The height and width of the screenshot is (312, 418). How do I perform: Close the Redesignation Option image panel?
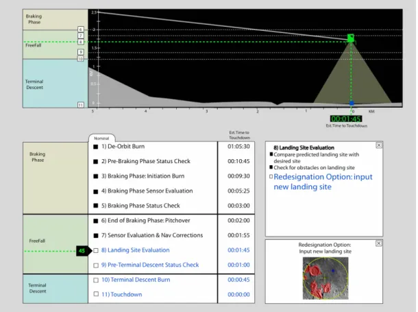pos(378,243)
